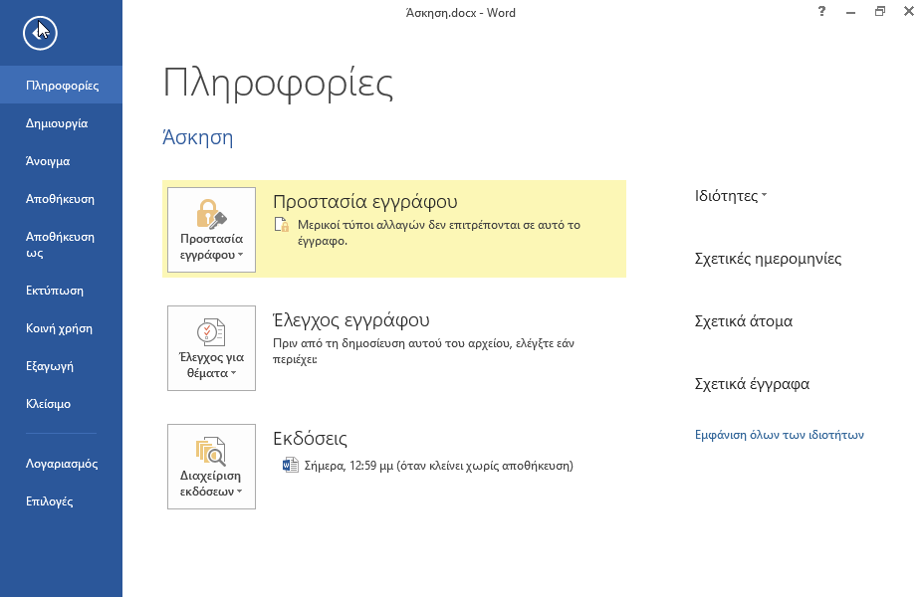Click the Manage Versions magnifier icon

(211, 451)
